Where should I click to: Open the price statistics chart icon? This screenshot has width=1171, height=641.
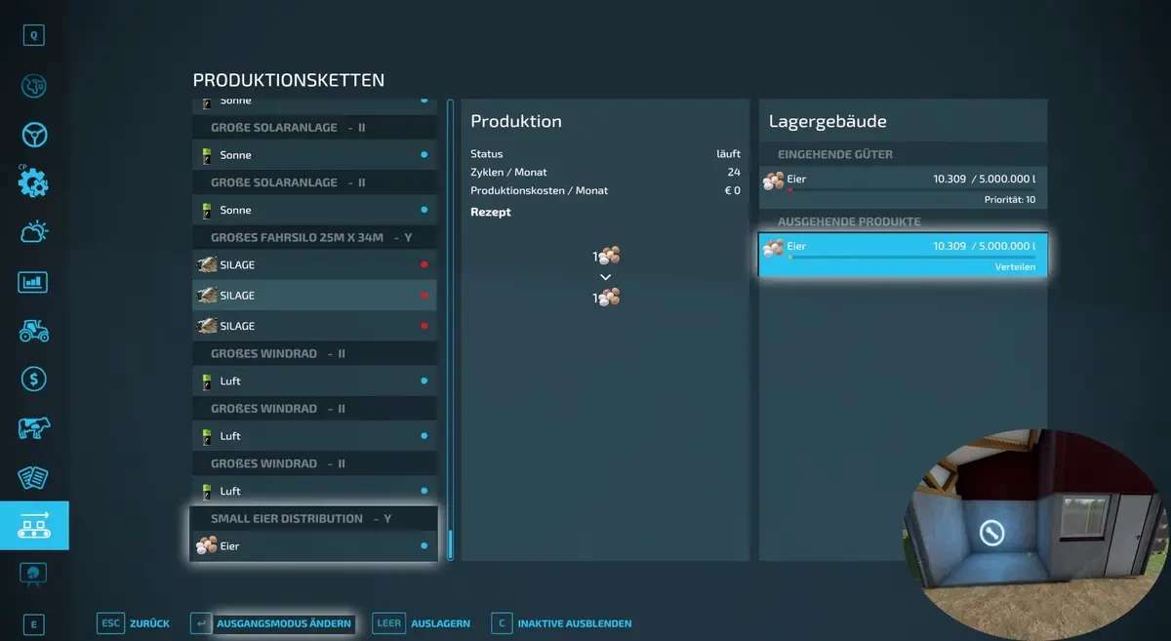point(34,282)
